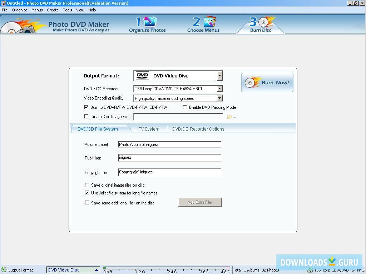Click the Copyright text field
Viewport: 366px width, 274px height.
169,172
